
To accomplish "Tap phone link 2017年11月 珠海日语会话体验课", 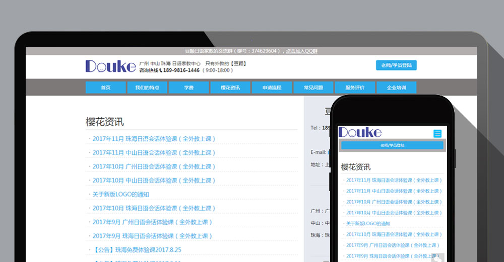I will 394,180.
